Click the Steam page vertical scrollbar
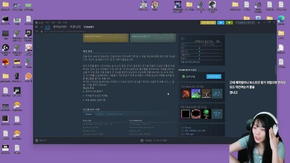290x163 pixels. 275,70
